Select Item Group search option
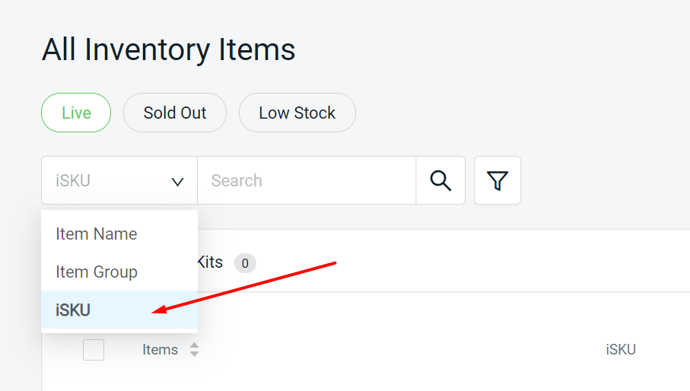Screen dimensions: 690x391 [x=97, y=272]
